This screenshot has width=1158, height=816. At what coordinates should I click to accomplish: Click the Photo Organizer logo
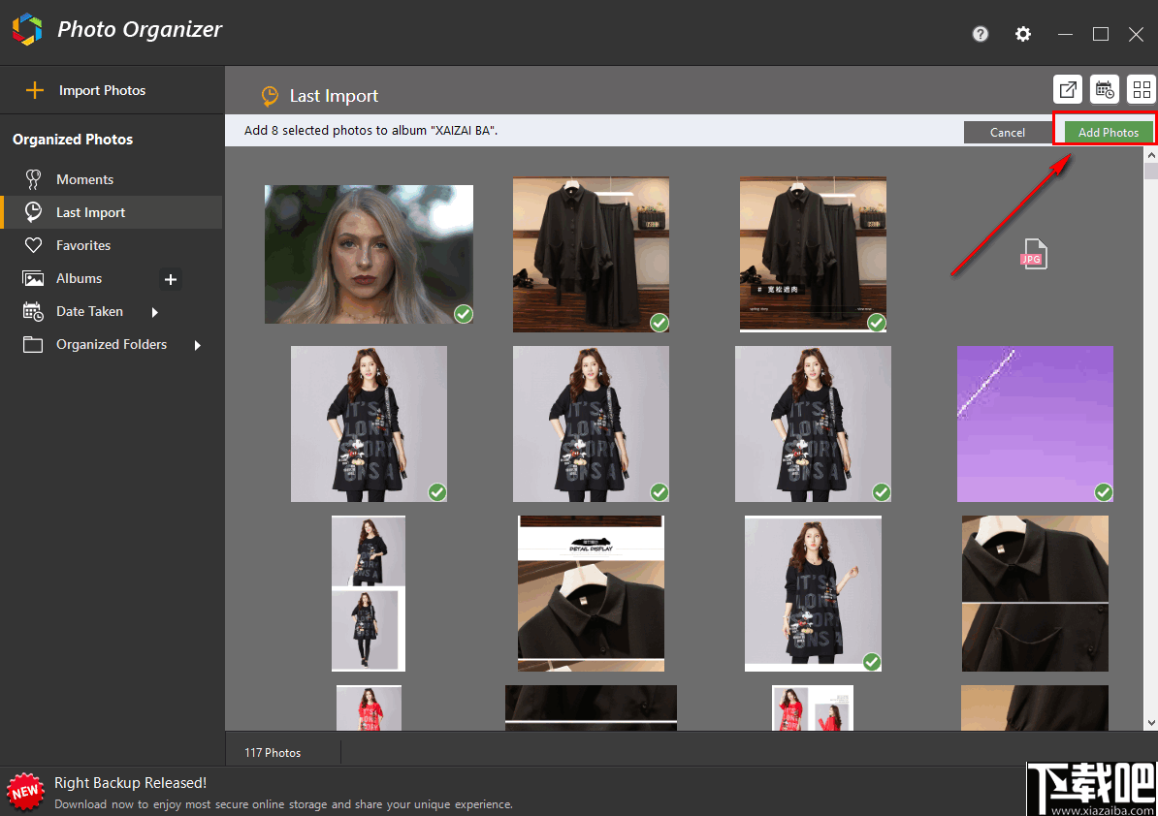(x=26, y=30)
